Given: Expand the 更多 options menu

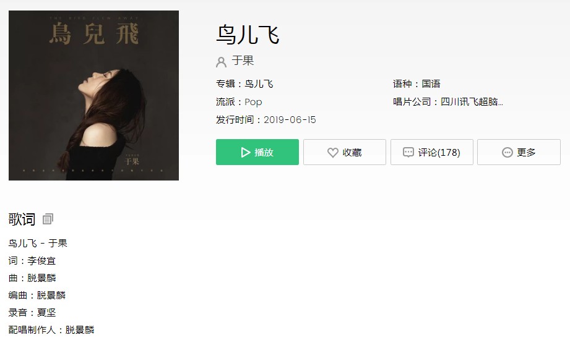Looking at the screenshot, I should [x=519, y=152].
